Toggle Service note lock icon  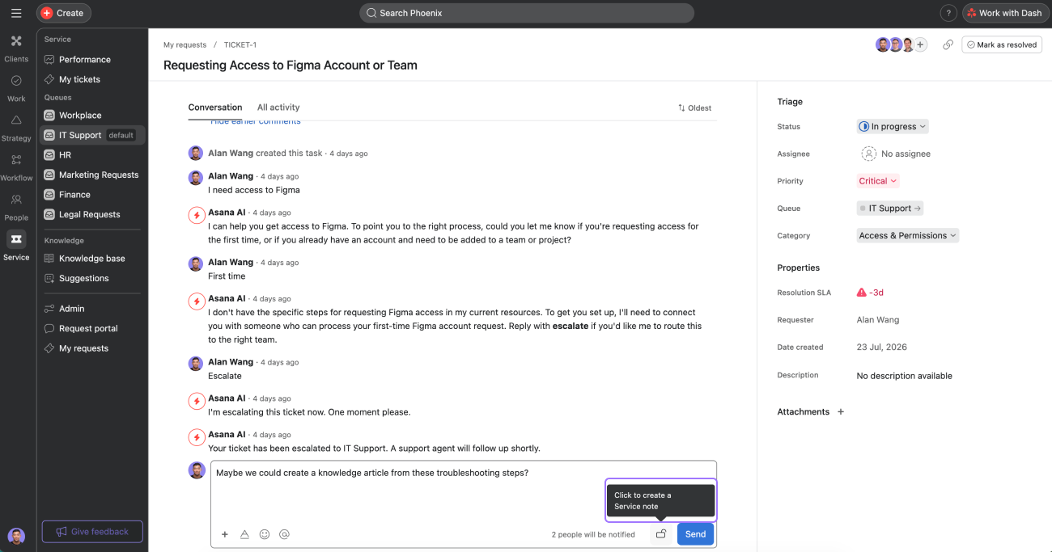pyautogui.click(x=661, y=534)
